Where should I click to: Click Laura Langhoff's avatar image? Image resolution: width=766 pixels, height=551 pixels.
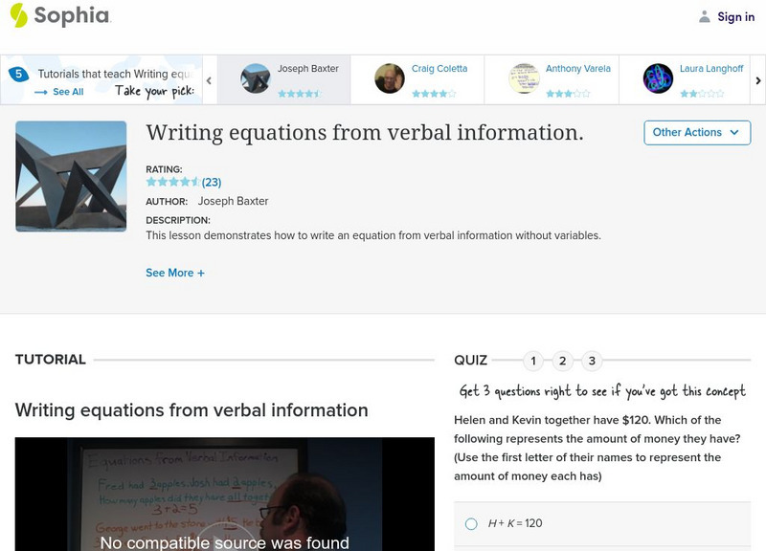pos(658,78)
